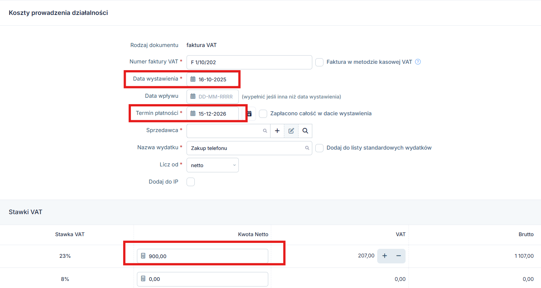Image resolution: width=541 pixels, height=288 pixels.
Task: Click the plus icon to add Sprzedawca
Action: tap(277, 131)
